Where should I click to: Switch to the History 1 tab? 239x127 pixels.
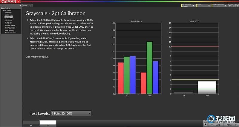[x=26, y=6]
